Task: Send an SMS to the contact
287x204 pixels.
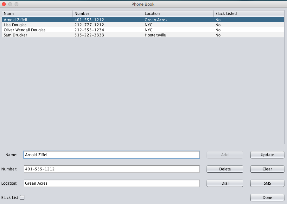Action: pyautogui.click(x=267, y=183)
